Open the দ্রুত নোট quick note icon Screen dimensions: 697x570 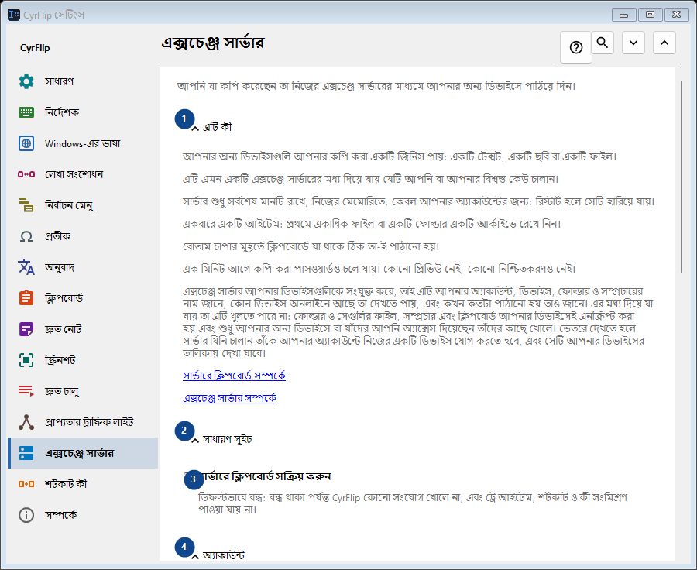click(26, 329)
